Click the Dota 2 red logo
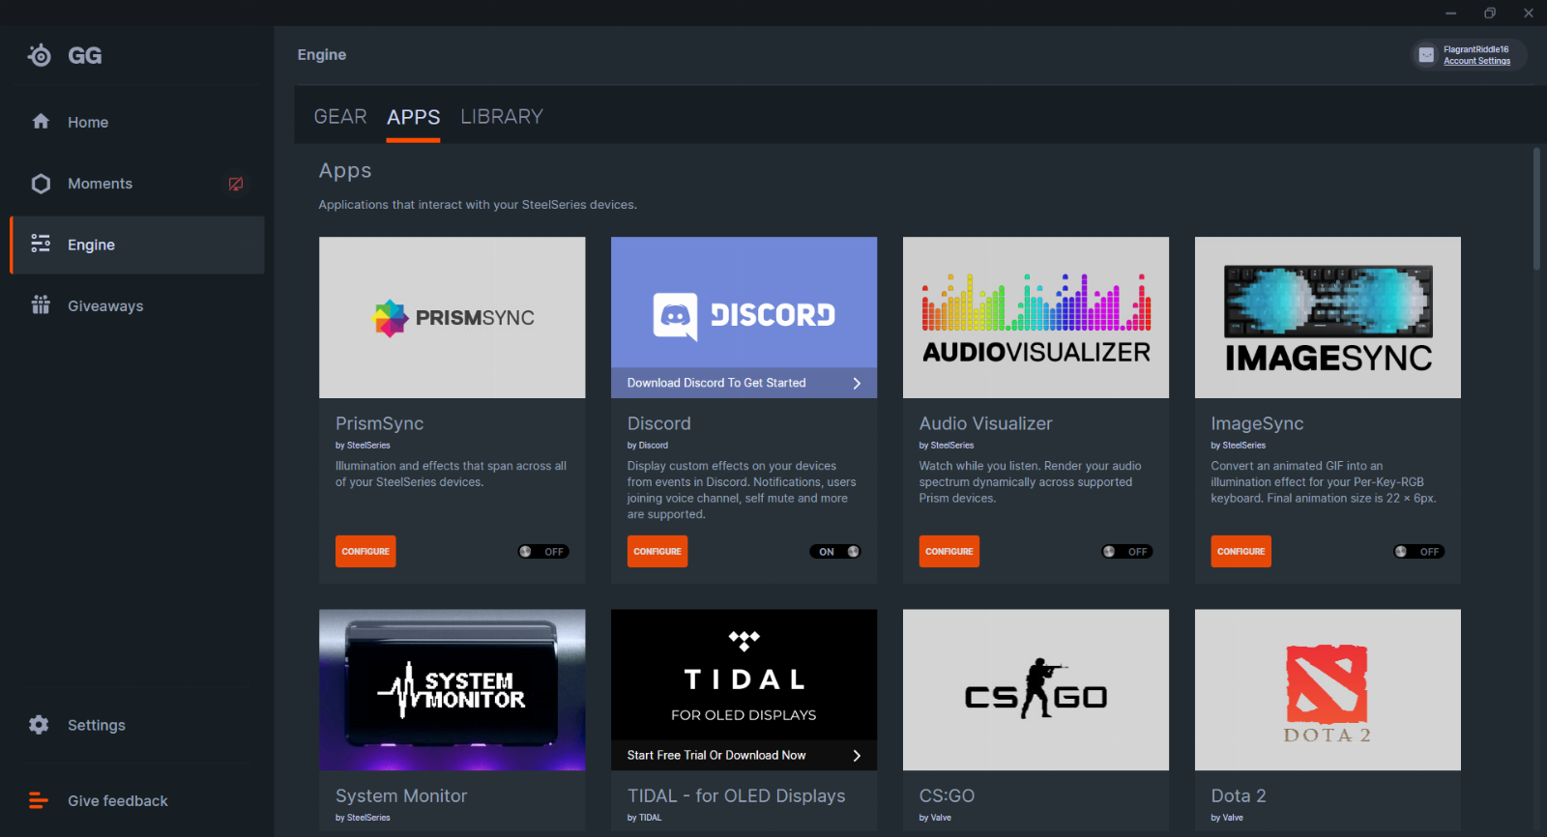 [x=1327, y=684]
